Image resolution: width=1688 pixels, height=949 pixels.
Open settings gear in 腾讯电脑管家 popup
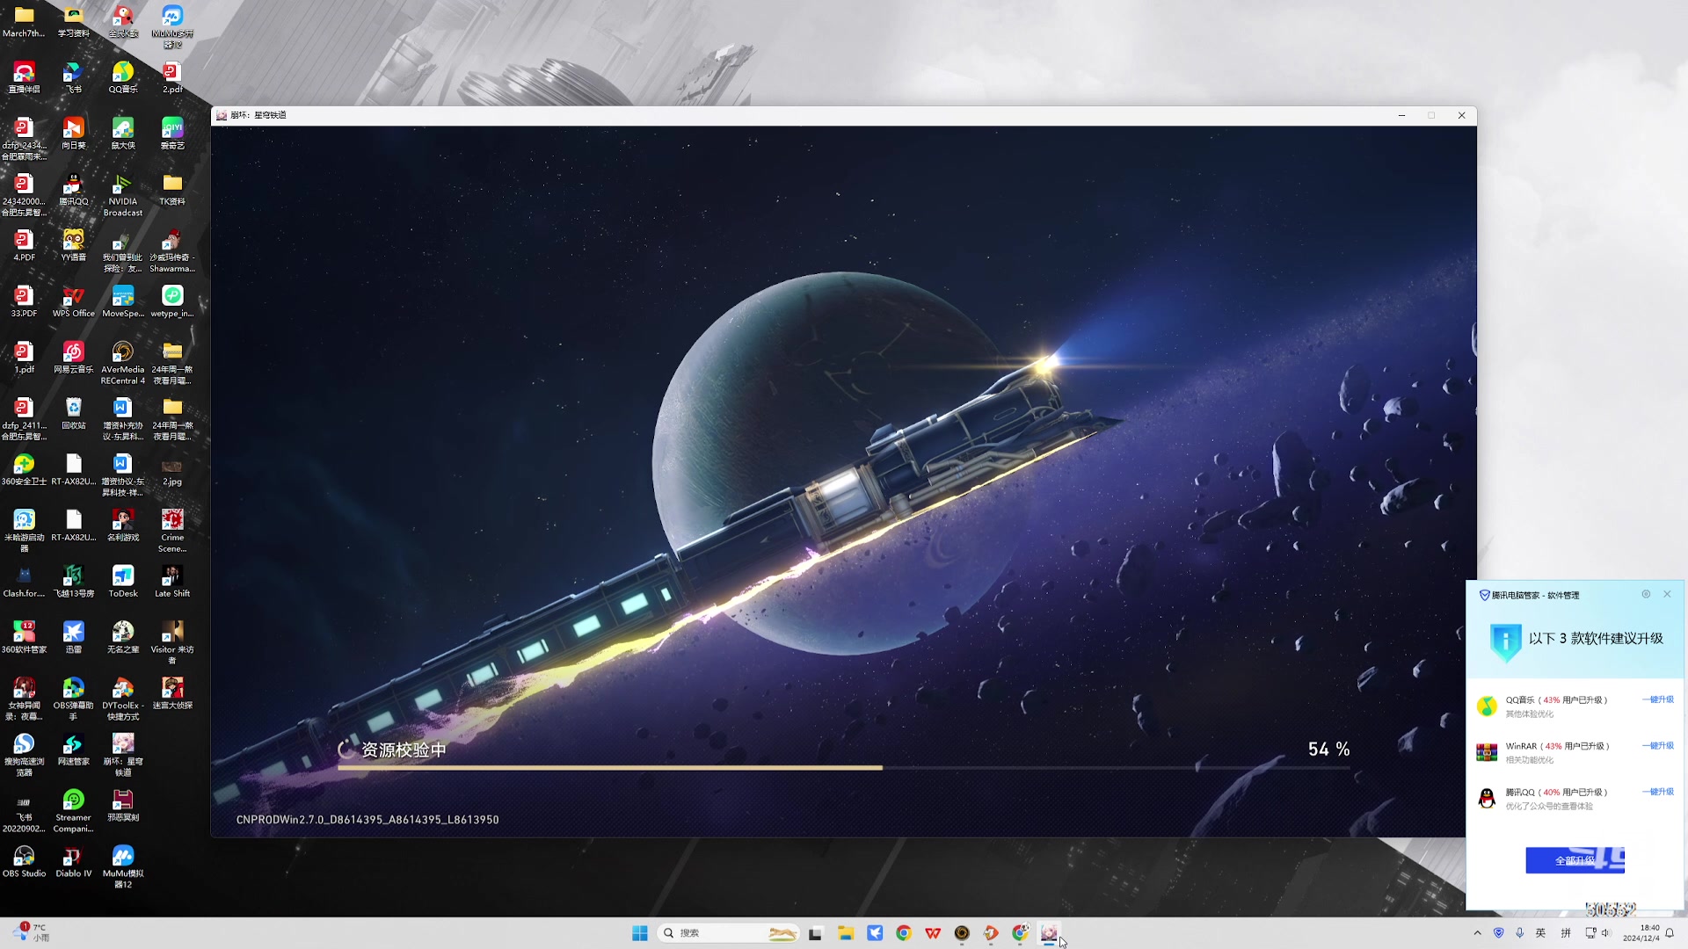click(x=1646, y=595)
